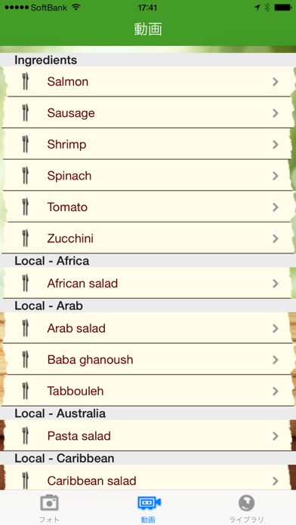Switch to the ライブラリ tab label
Image resolution: width=296 pixels, height=525 pixels.
(246, 519)
